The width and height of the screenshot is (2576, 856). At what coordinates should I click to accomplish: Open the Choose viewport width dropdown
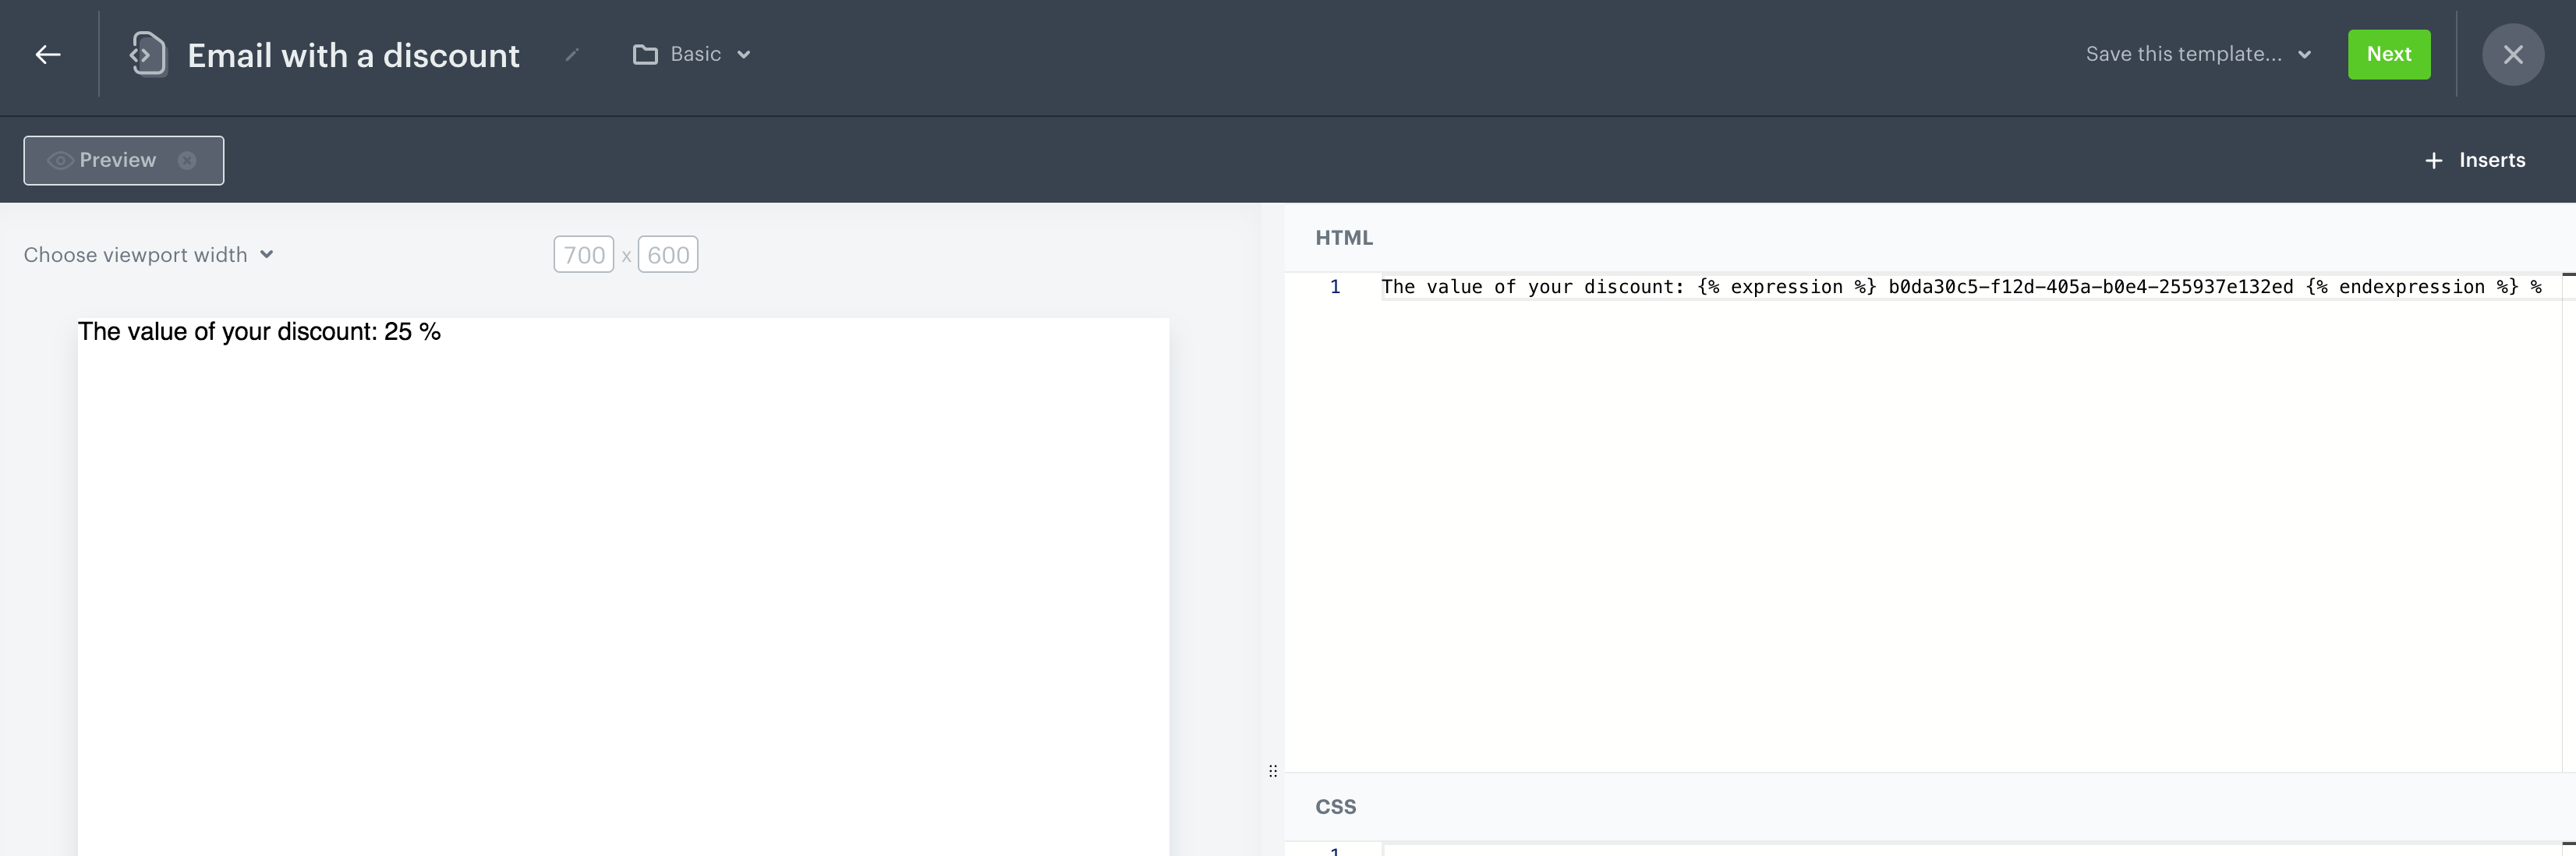coord(148,255)
